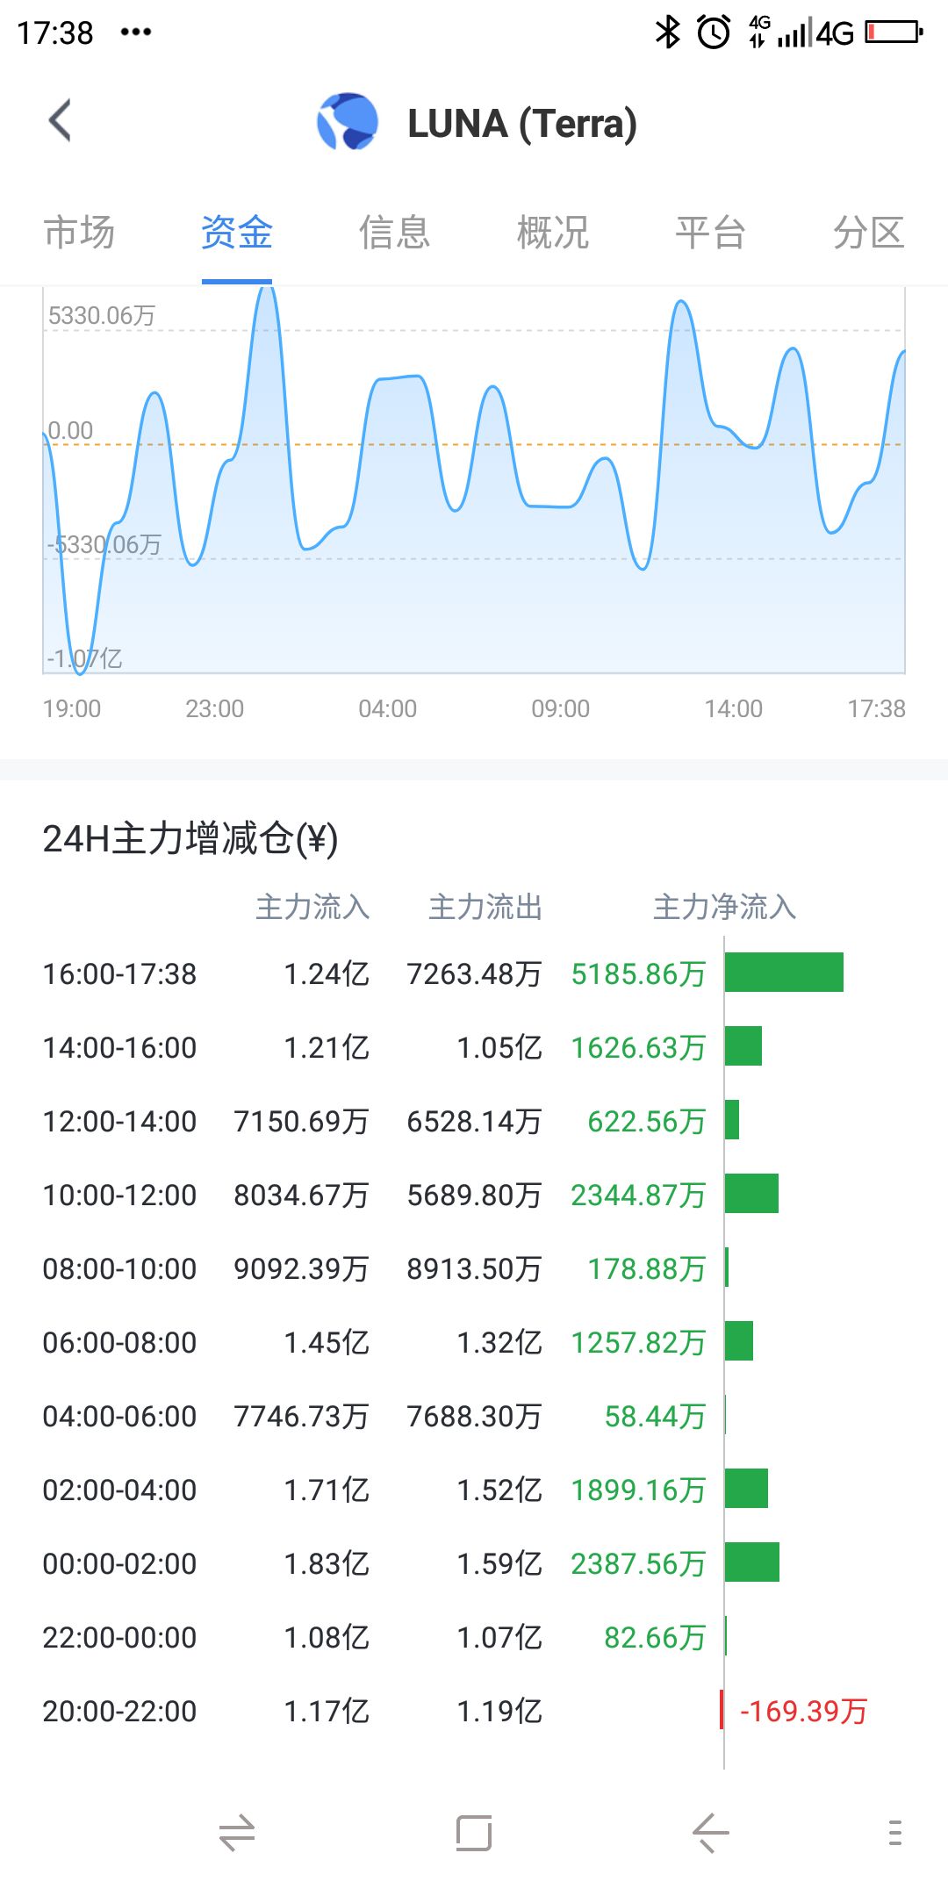Tap the back arrow at top left
The height and width of the screenshot is (1896, 948).
(60, 121)
